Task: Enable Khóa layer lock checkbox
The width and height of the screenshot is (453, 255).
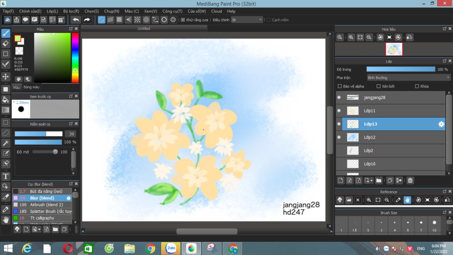Action: coord(417,86)
